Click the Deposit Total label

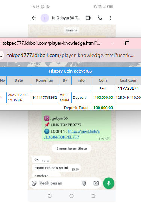(x=76, y=108)
